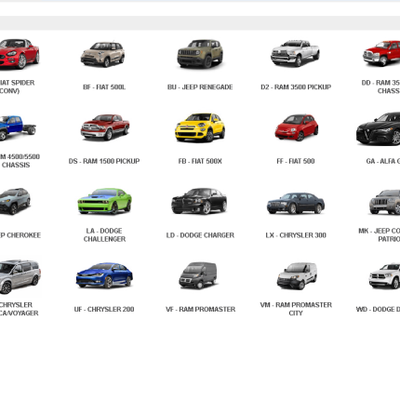Open the BU - JEEP RENEGADE text link
This screenshot has width=400, height=400.
200,87
